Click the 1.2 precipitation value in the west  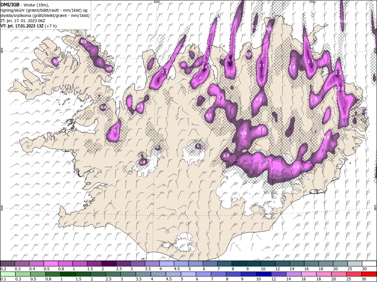[x=116, y=131]
